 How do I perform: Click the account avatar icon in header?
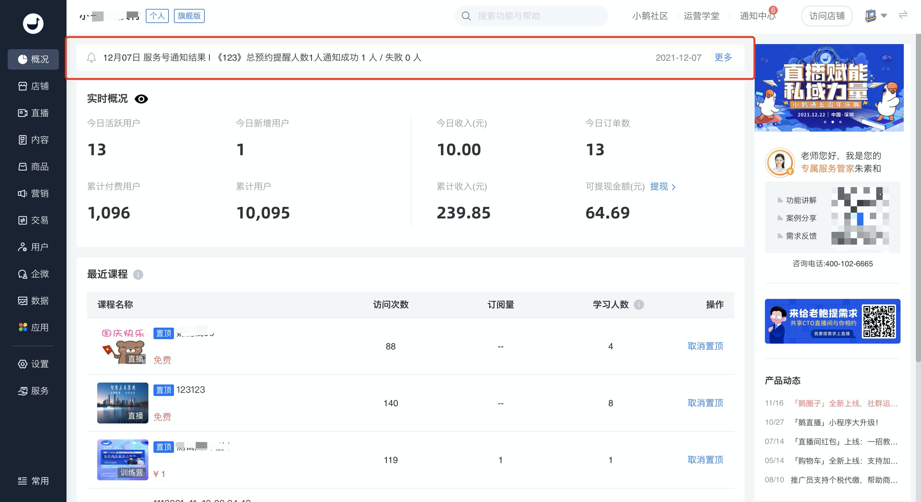[x=870, y=16]
